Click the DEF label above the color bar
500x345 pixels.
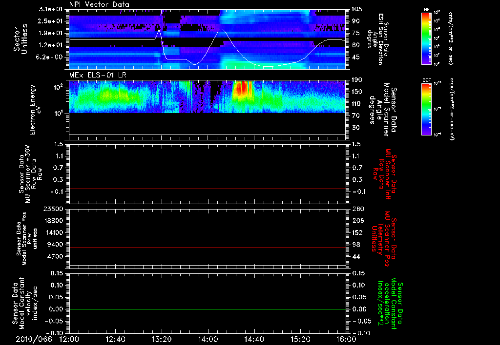click(426, 80)
